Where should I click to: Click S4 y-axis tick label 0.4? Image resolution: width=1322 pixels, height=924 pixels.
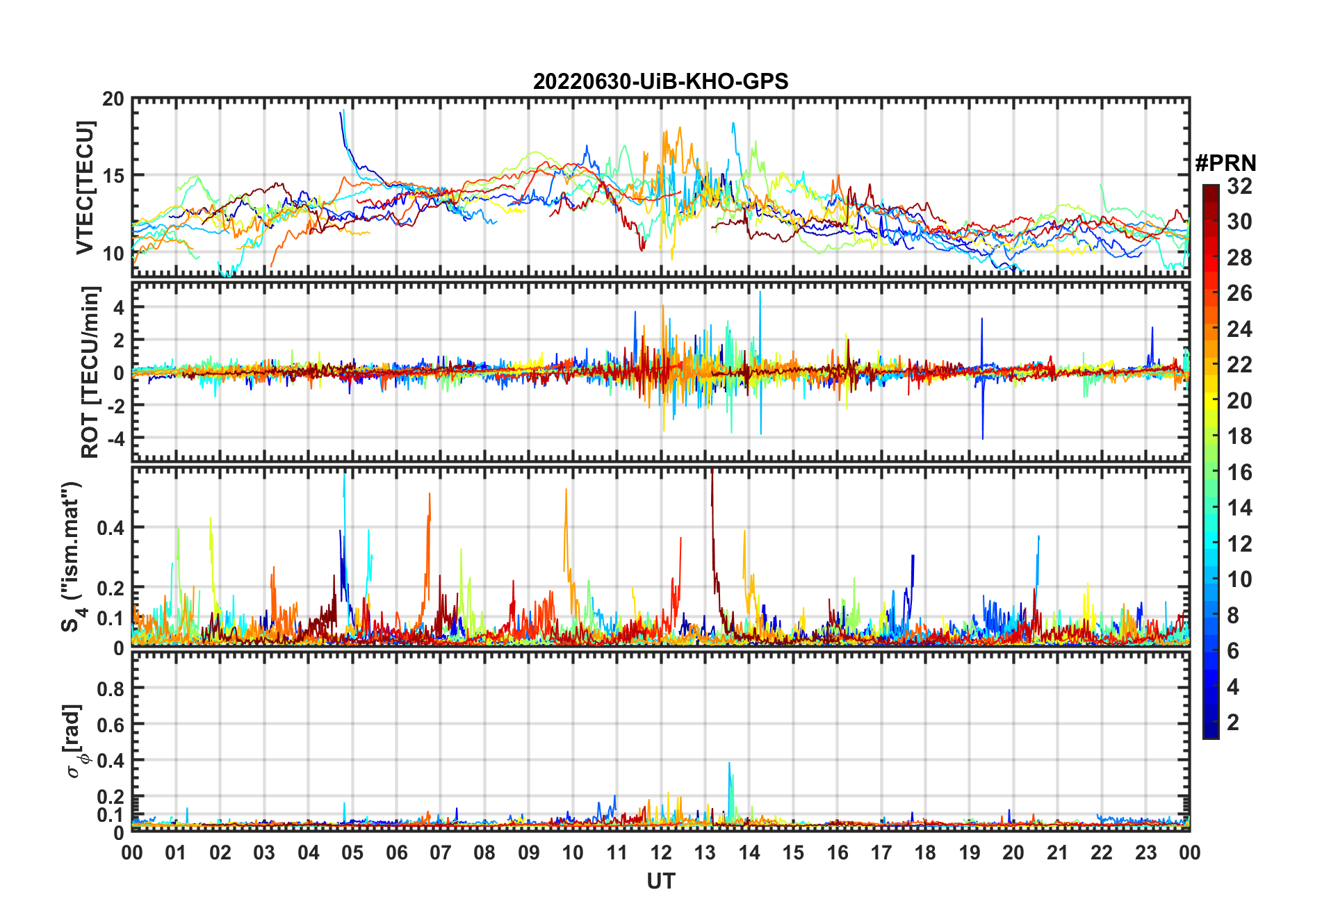pos(111,528)
